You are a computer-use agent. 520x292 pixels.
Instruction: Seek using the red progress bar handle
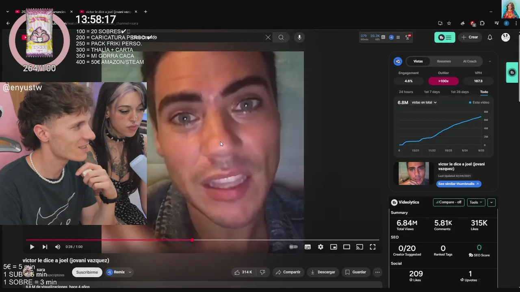(192, 240)
